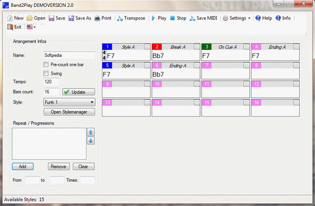The image size is (315, 206).
Task: Select the bar 16 number label
Action: pyautogui.click(x=256, y=102)
